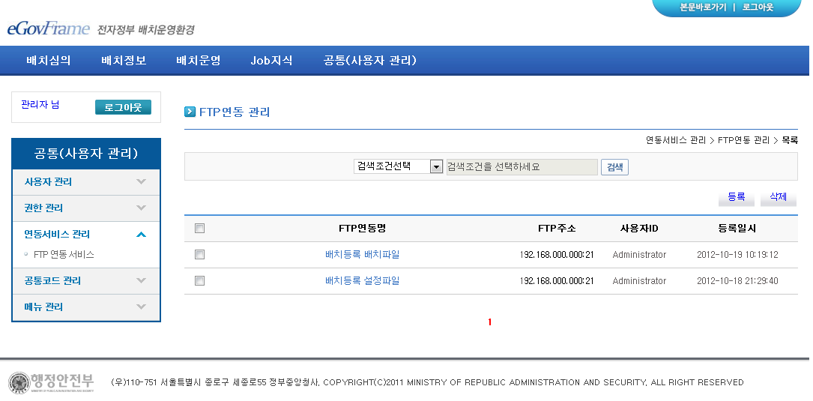Image resolution: width=813 pixels, height=401 pixels.
Task: Open the 검색조건선택 dropdown
Action: point(436,167)
